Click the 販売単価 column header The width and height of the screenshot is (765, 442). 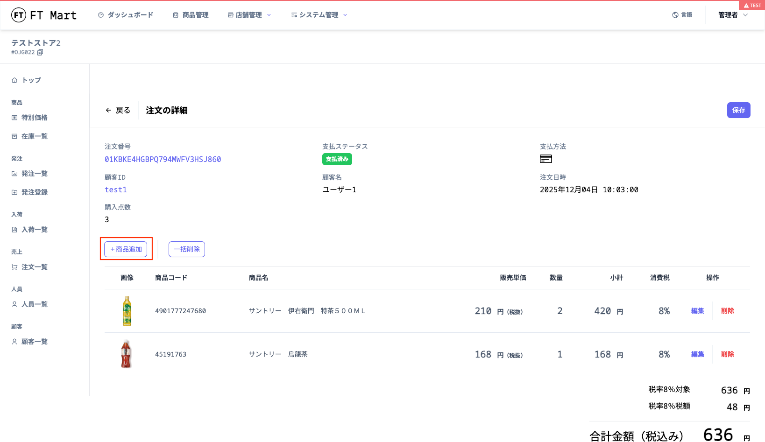[x=513, y=278]
